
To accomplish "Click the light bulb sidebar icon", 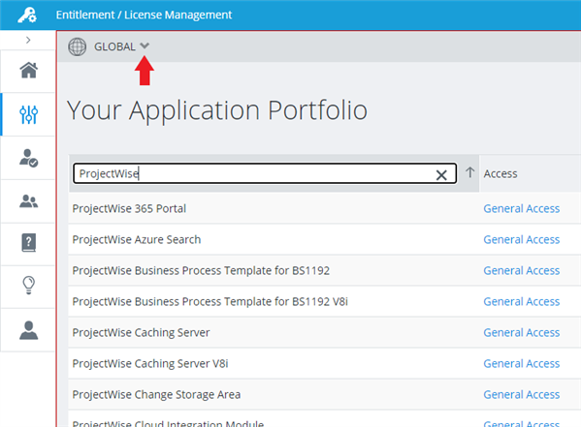I will tap(28, 286).
